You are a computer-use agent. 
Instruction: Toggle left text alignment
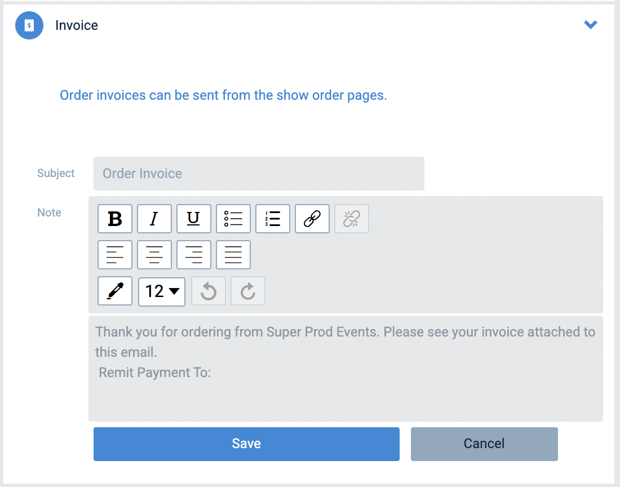click(x=115, y=255)
